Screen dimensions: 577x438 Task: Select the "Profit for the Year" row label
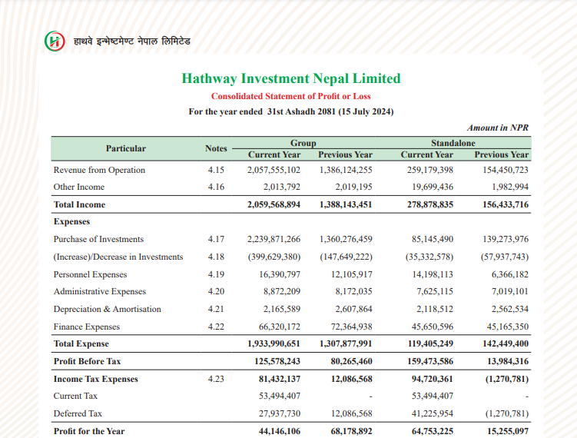89,431
